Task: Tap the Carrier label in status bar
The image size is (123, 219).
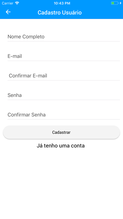Action: (8, 3)
